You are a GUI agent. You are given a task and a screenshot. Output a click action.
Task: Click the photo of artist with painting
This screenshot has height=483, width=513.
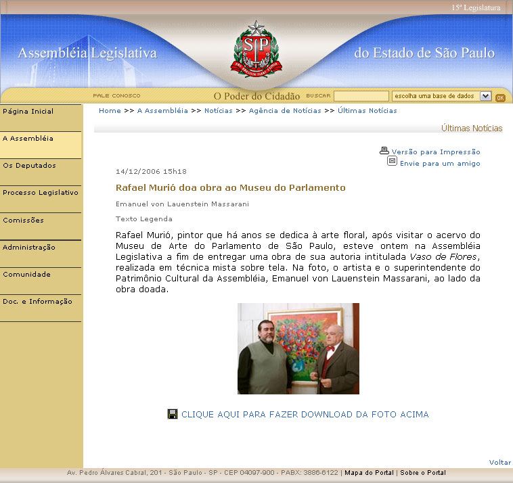pos(298,348)
